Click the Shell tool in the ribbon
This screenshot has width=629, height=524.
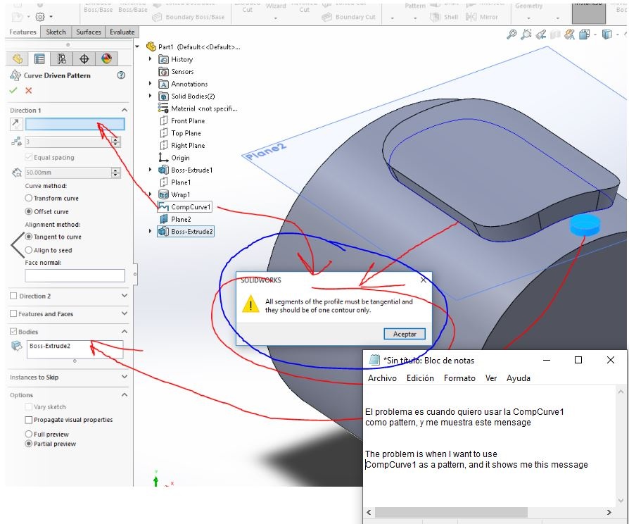(x=444, y=17)
